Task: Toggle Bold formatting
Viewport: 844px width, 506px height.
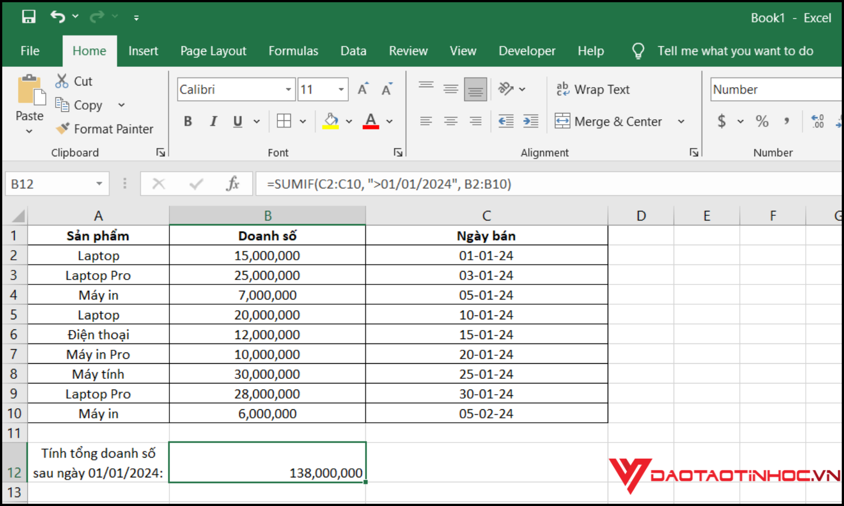Action: coord(188,121)
